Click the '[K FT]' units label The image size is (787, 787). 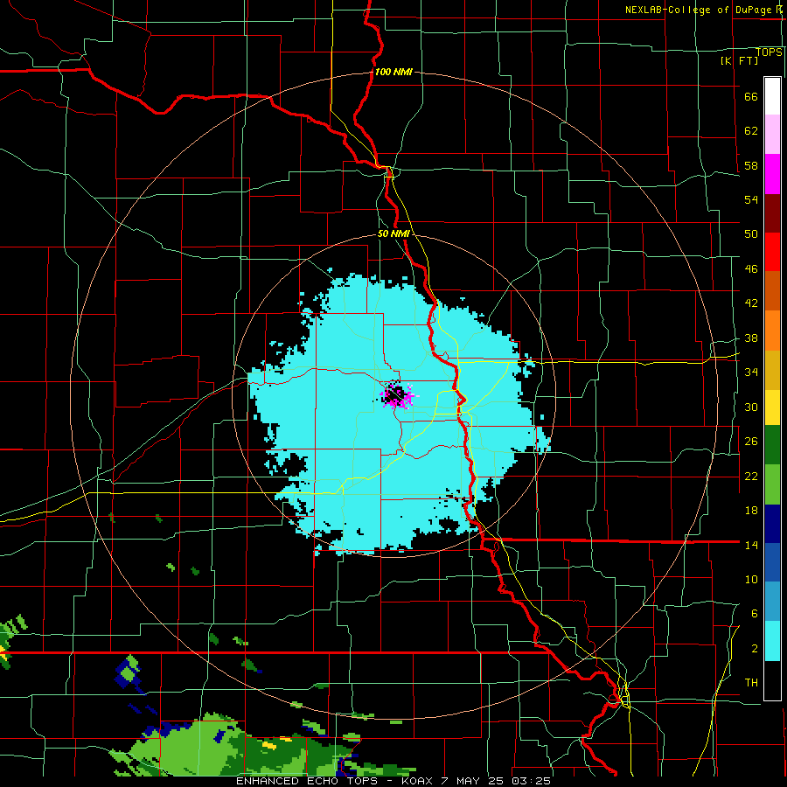(x=739, y=60)
